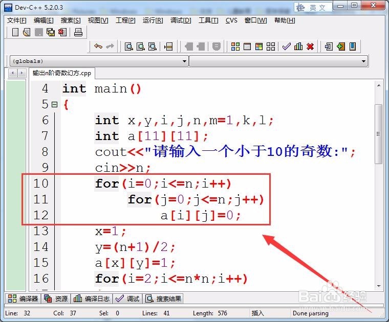Switch to the 调试 bottom tab
The image size is (389, 322).
[x=127, y=298]
